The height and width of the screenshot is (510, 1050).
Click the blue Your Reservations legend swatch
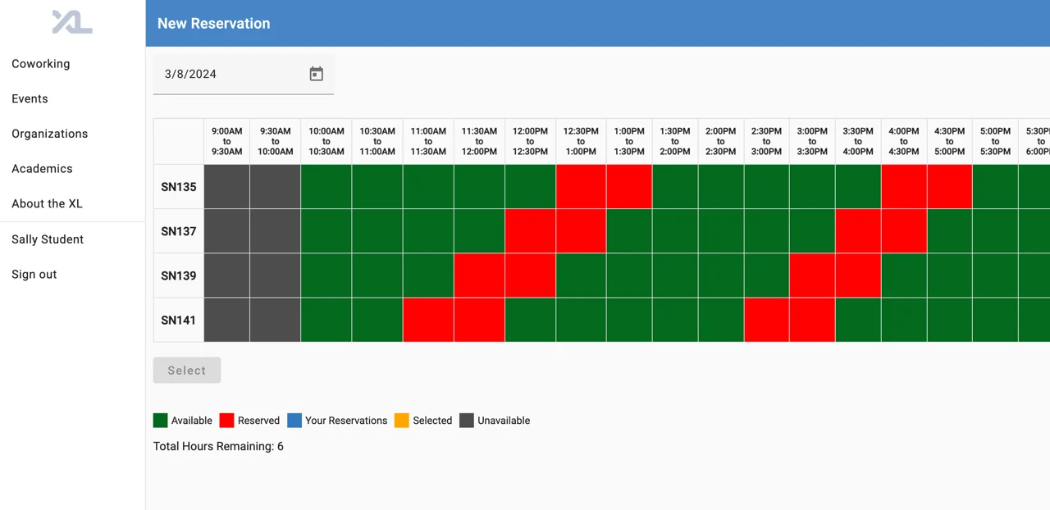(294, 421)
